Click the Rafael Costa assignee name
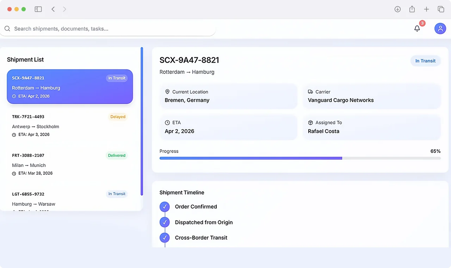451x268 pixels. point(323,131)
